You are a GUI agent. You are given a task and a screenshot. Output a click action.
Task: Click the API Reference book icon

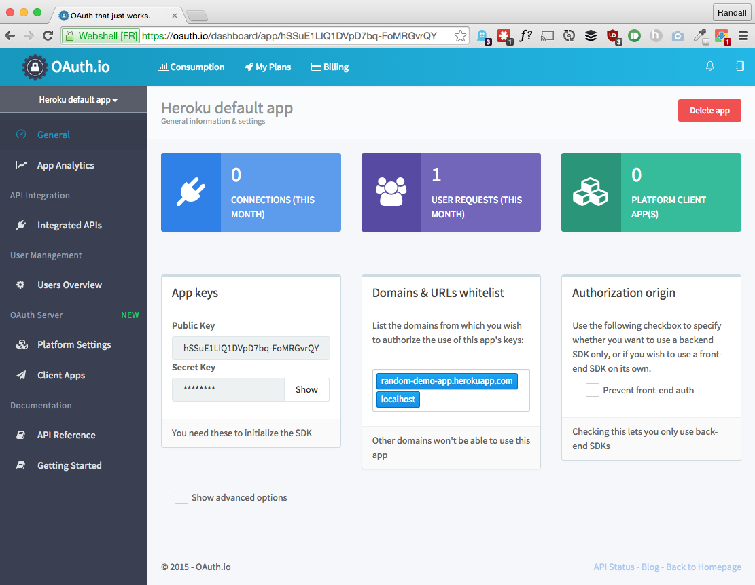[20, 435]
